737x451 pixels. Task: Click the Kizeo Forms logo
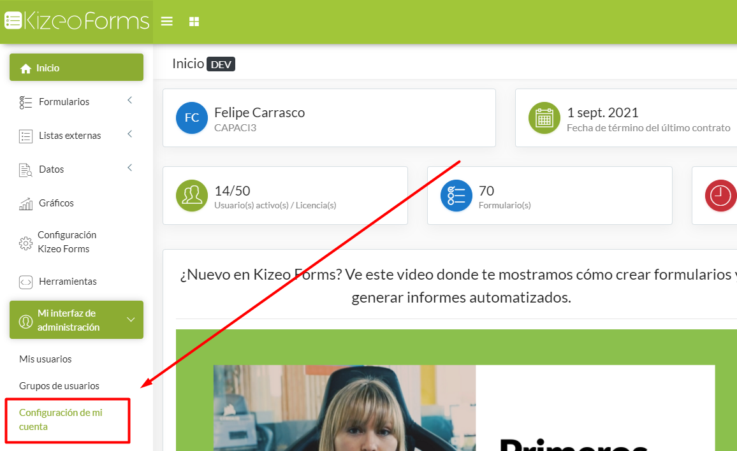pyautogui.click(x=77, y=21)
